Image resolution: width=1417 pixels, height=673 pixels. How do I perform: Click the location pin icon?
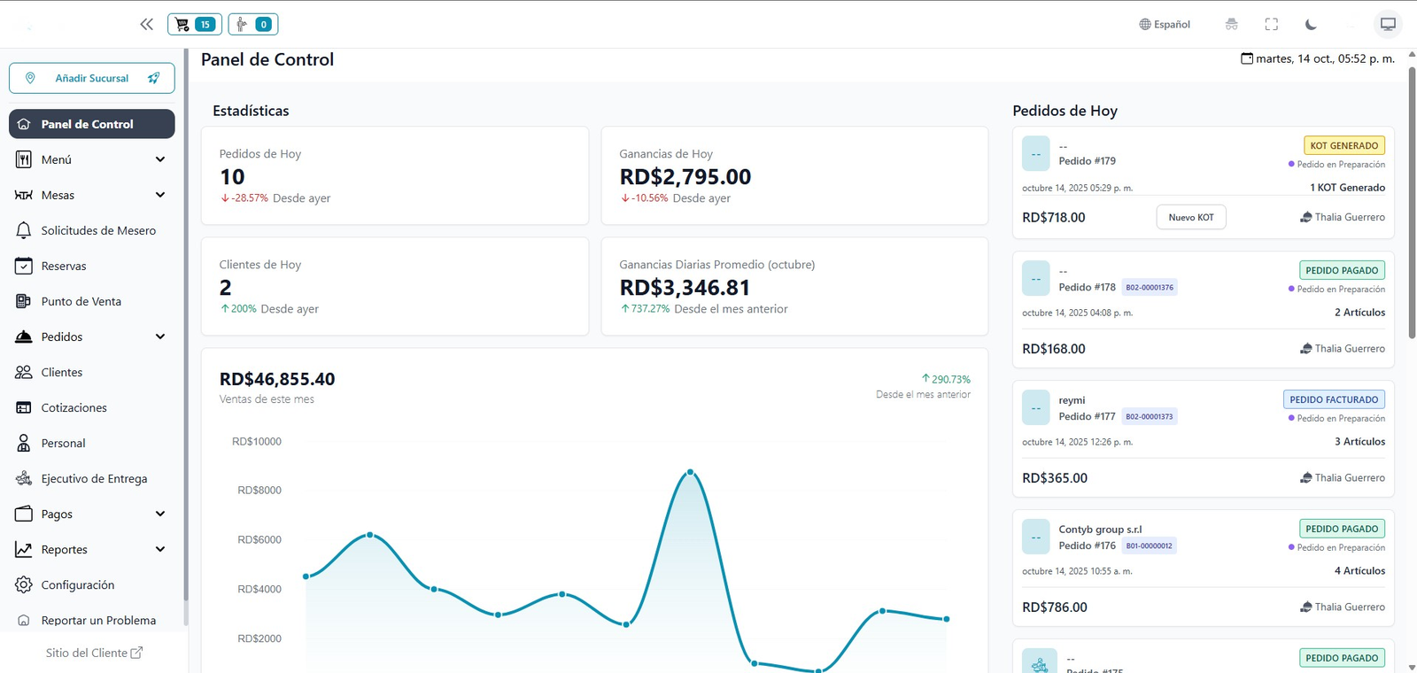tap(30, 78)
